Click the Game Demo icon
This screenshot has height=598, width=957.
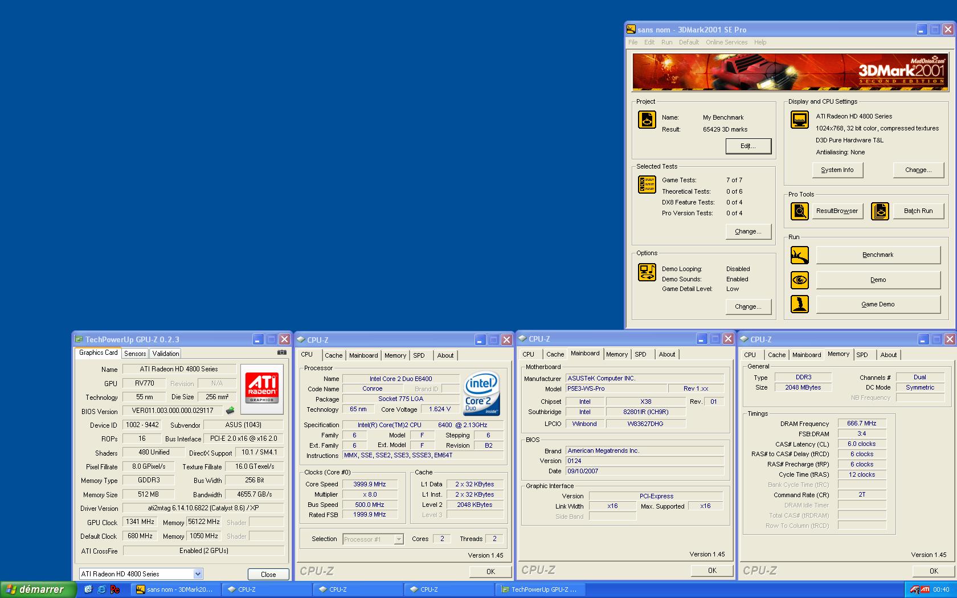(800, 304)
